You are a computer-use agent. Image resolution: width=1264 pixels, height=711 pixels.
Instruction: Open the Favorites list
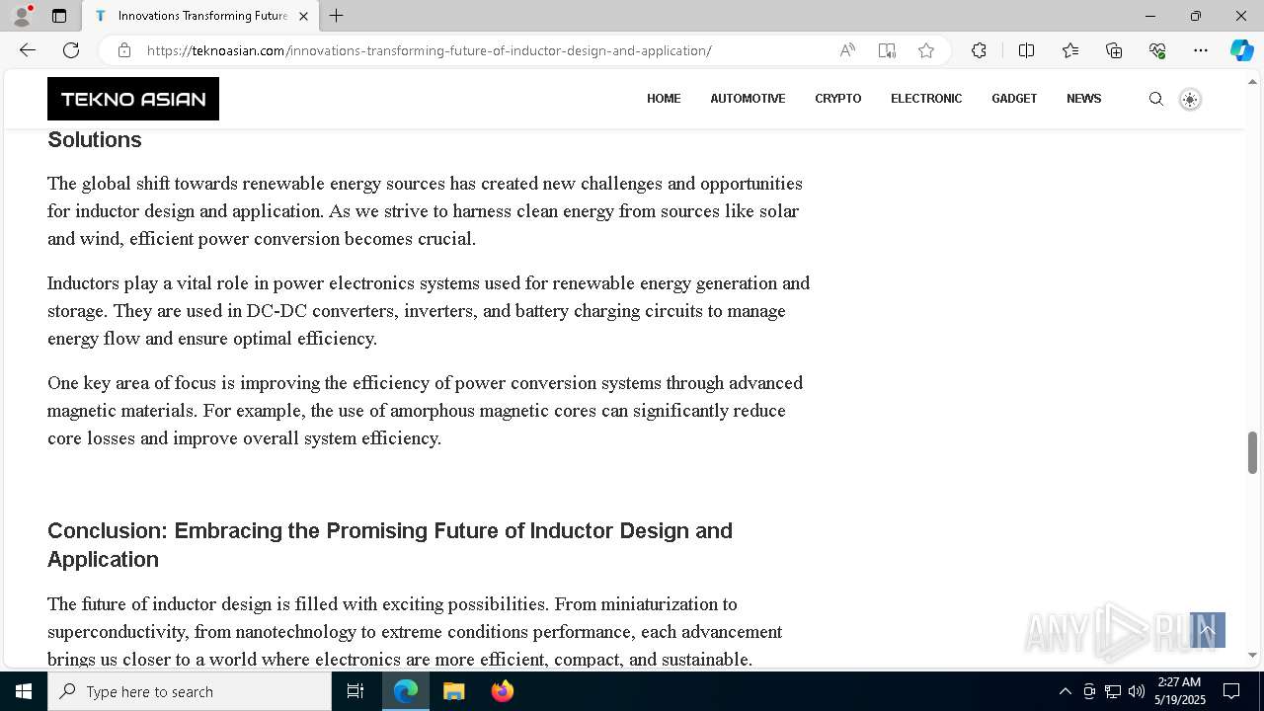click(x=1070, y=50)
